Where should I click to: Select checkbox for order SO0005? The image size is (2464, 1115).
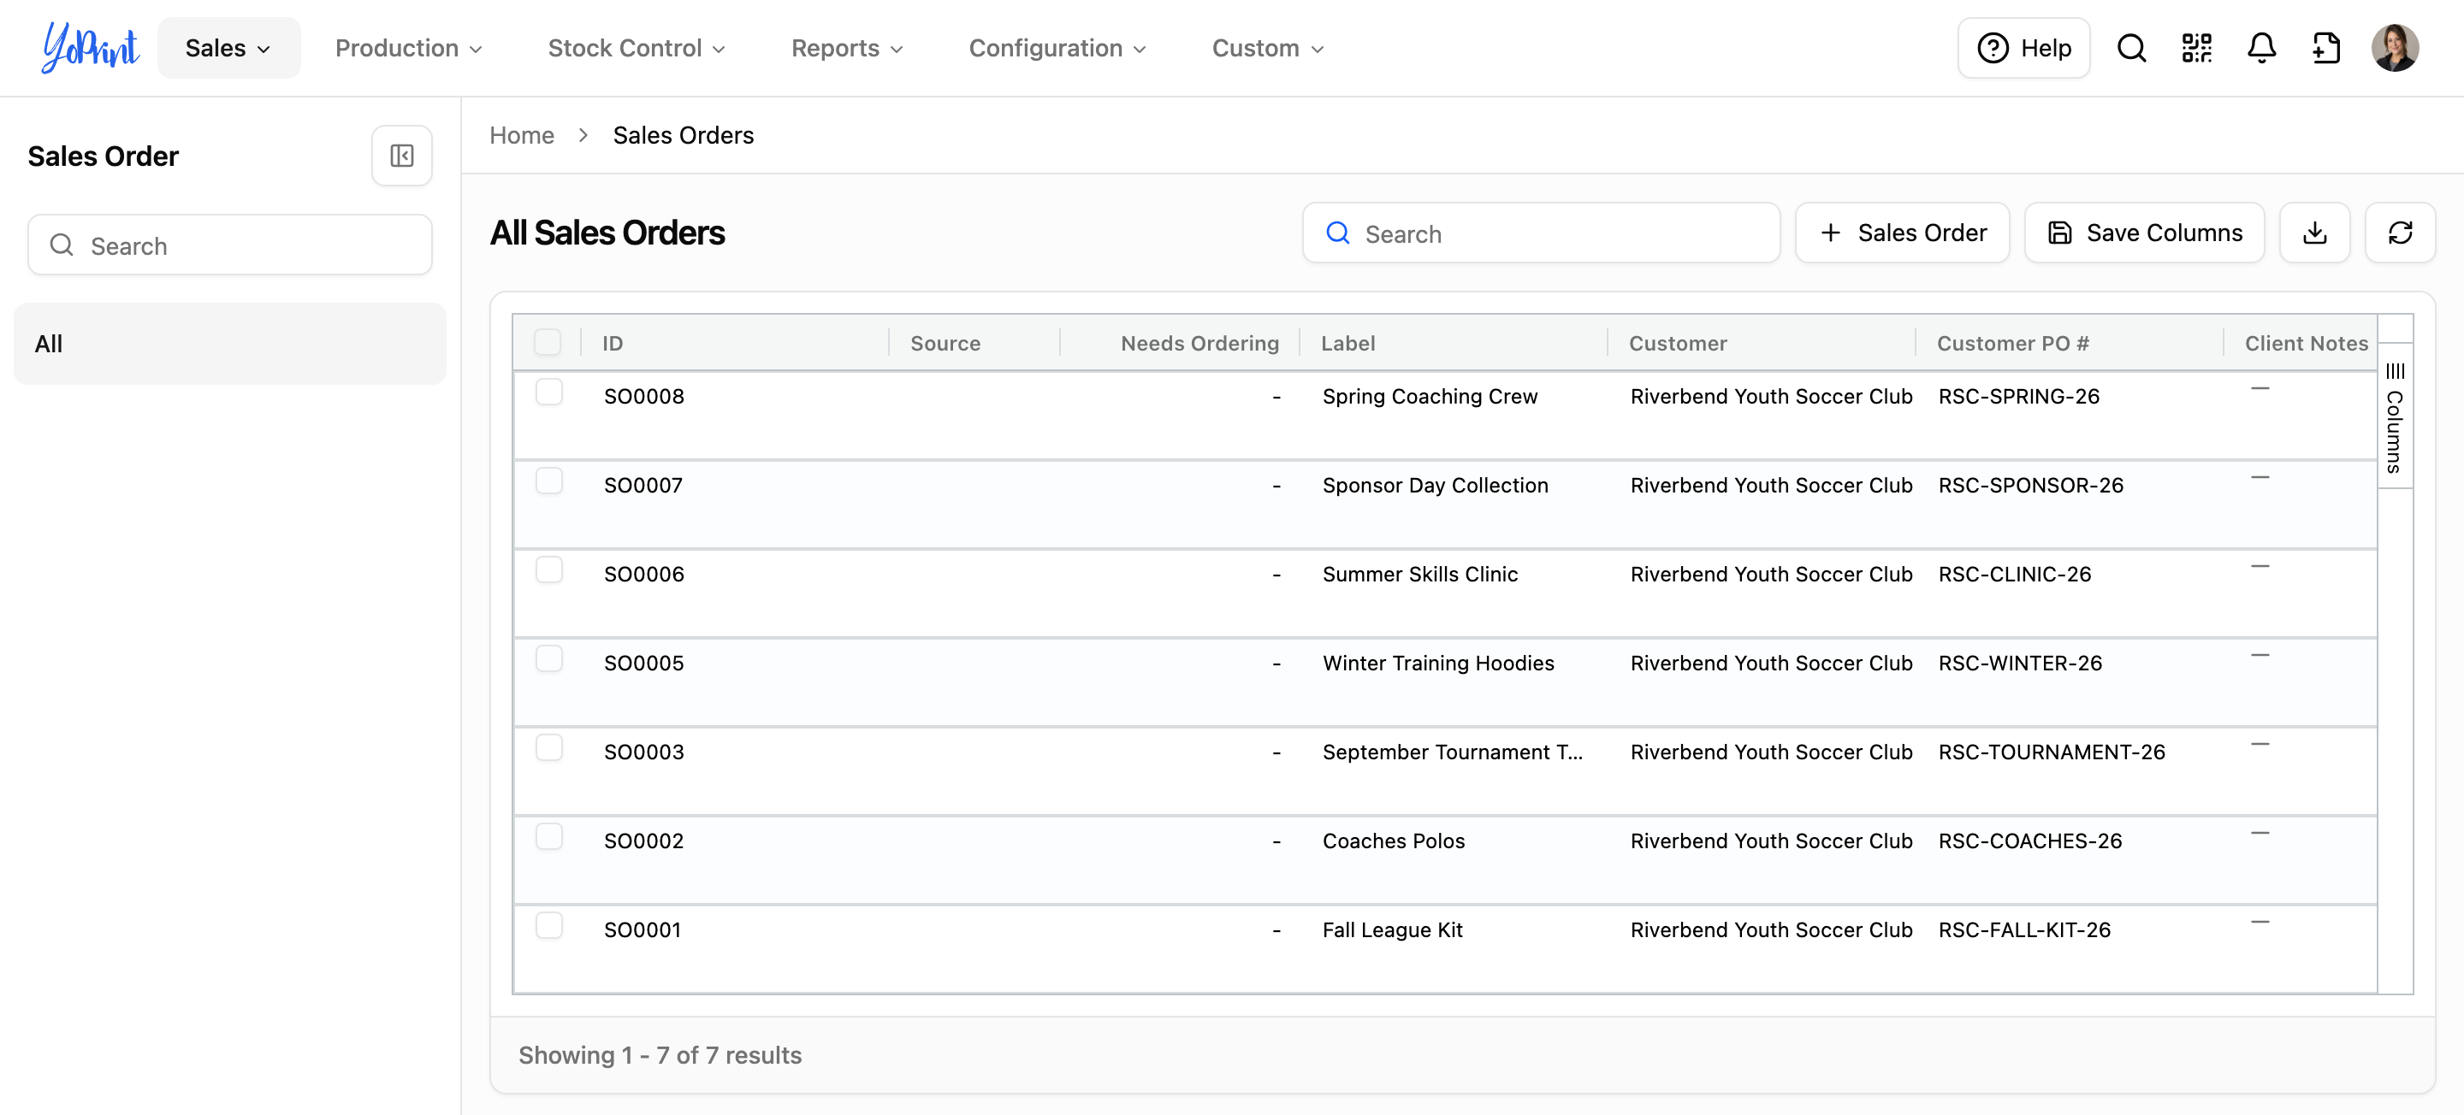click(549, 658)
